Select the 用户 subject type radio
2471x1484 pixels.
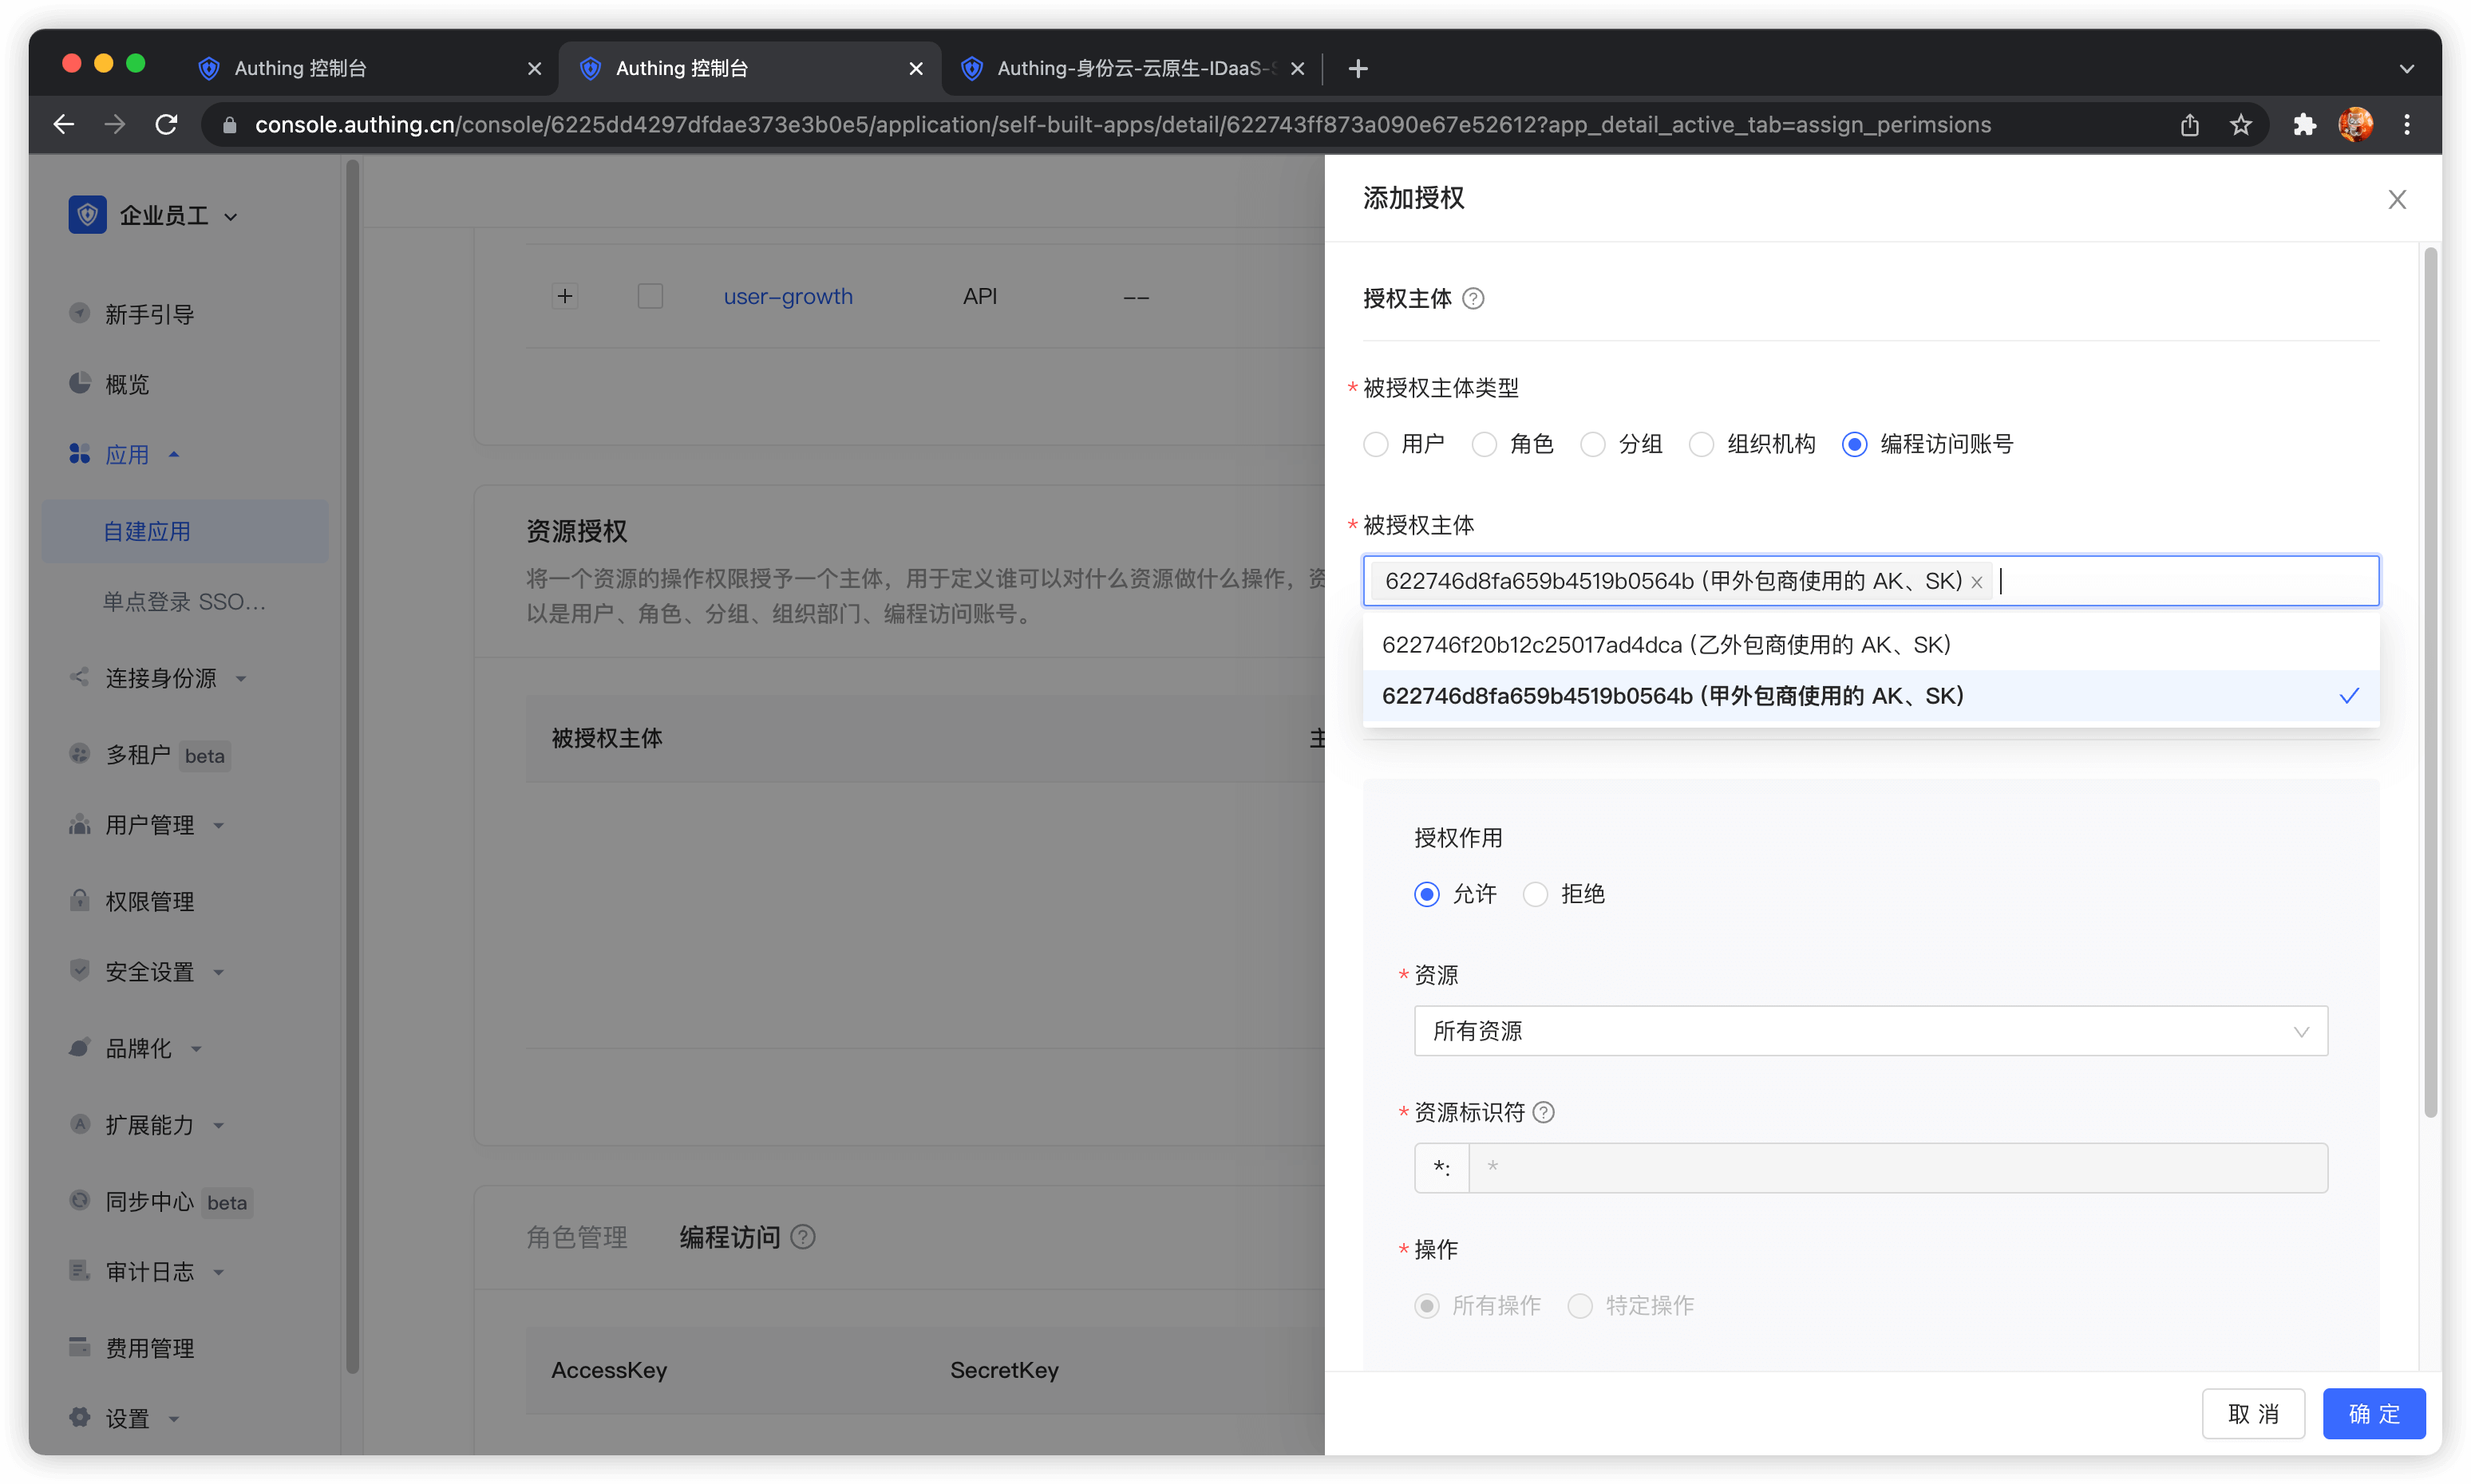tap(1377, 444)
